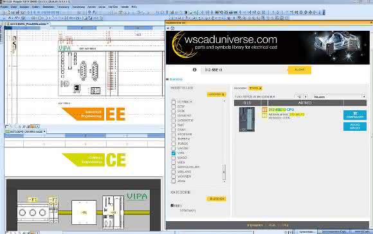Remove the yellow manufacturer filter tag above results
Viewport: 373px width, 234px height.
tap(255, 88)
